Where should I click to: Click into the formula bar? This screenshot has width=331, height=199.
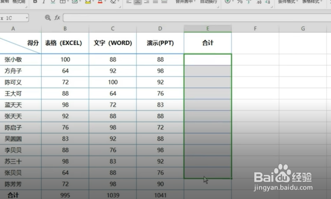point(197,18)
